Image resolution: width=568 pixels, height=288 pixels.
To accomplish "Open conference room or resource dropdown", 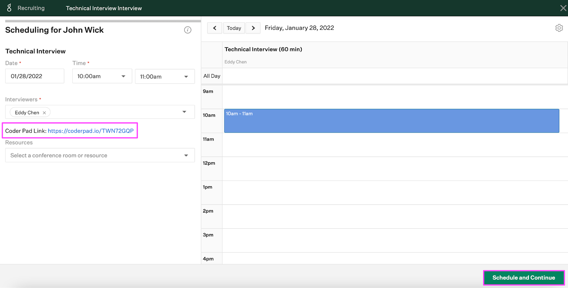I will pyautogui.click(x=100, y=155).
